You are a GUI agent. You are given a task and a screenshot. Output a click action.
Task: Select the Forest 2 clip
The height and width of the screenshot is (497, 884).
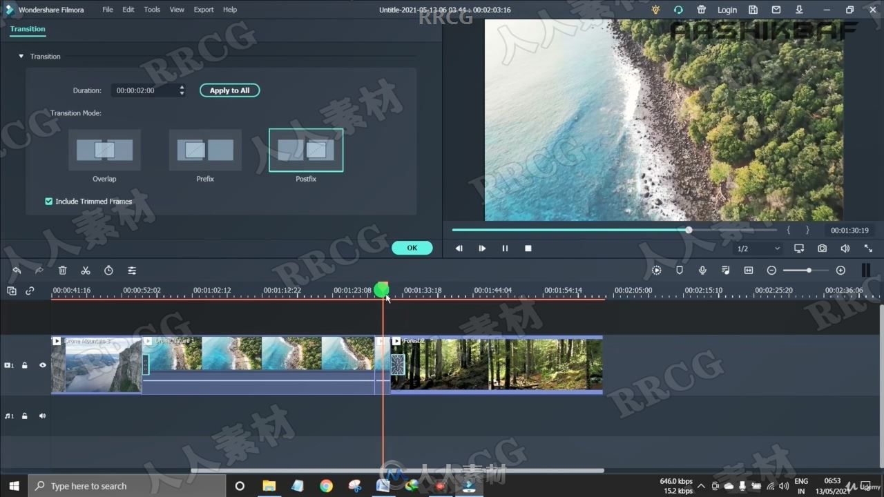(497, 364)
